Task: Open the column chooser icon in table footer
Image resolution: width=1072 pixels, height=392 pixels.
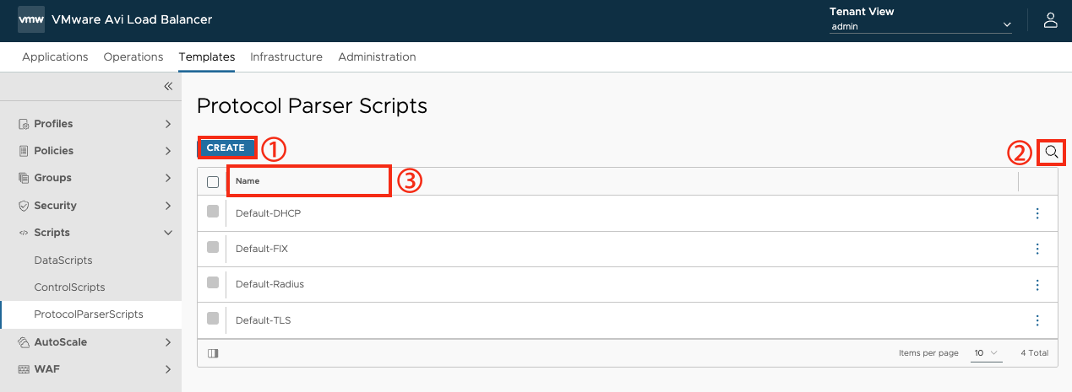Action: (212, 353)
